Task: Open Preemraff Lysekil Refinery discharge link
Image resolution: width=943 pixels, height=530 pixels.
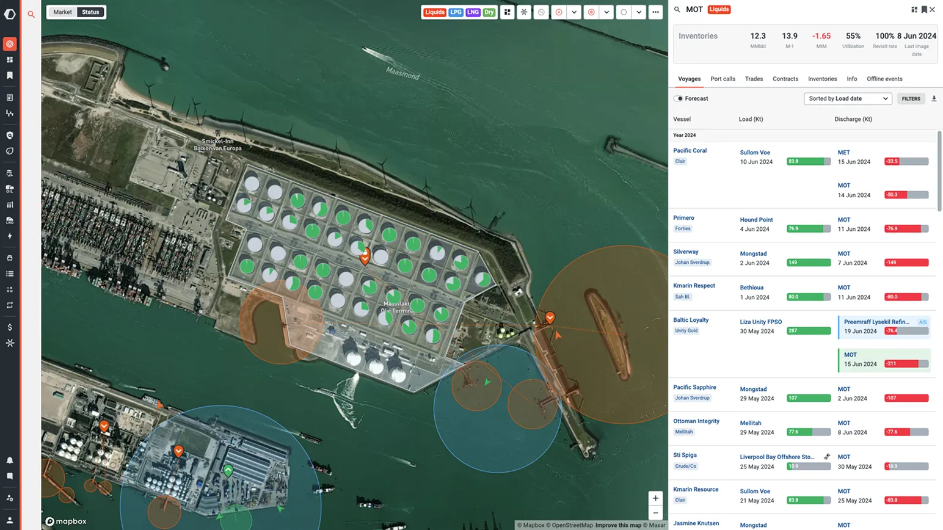Action: tap(876, 322)
